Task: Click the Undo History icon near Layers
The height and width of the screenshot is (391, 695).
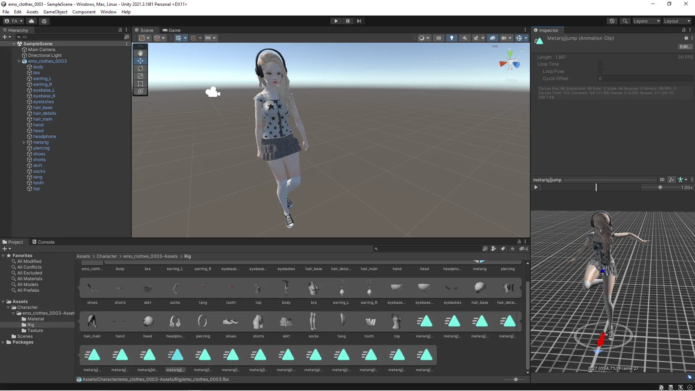Action: tap(612, 21)
